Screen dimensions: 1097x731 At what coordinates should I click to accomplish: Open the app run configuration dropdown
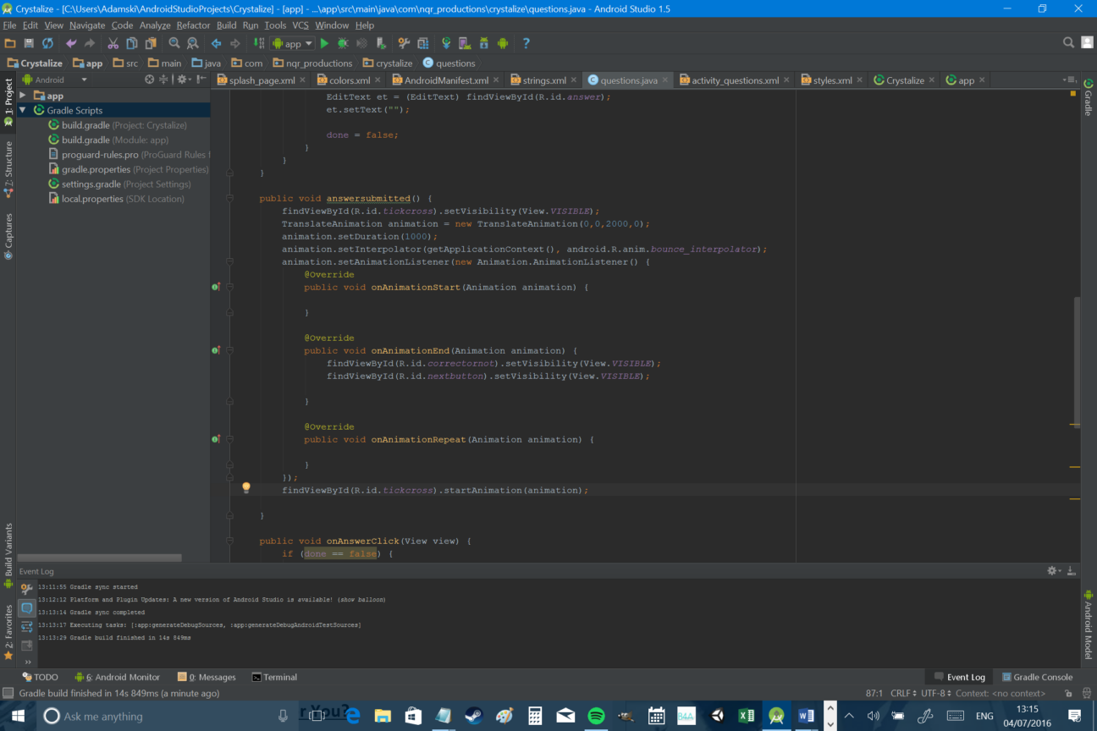pyautogui.click(x=292, y=43)
